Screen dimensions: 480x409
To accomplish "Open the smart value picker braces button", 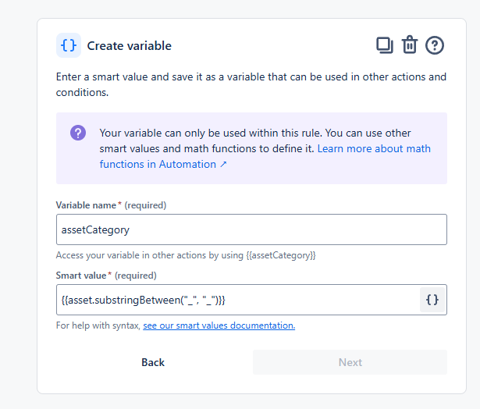I will click(x=432, y=300).
